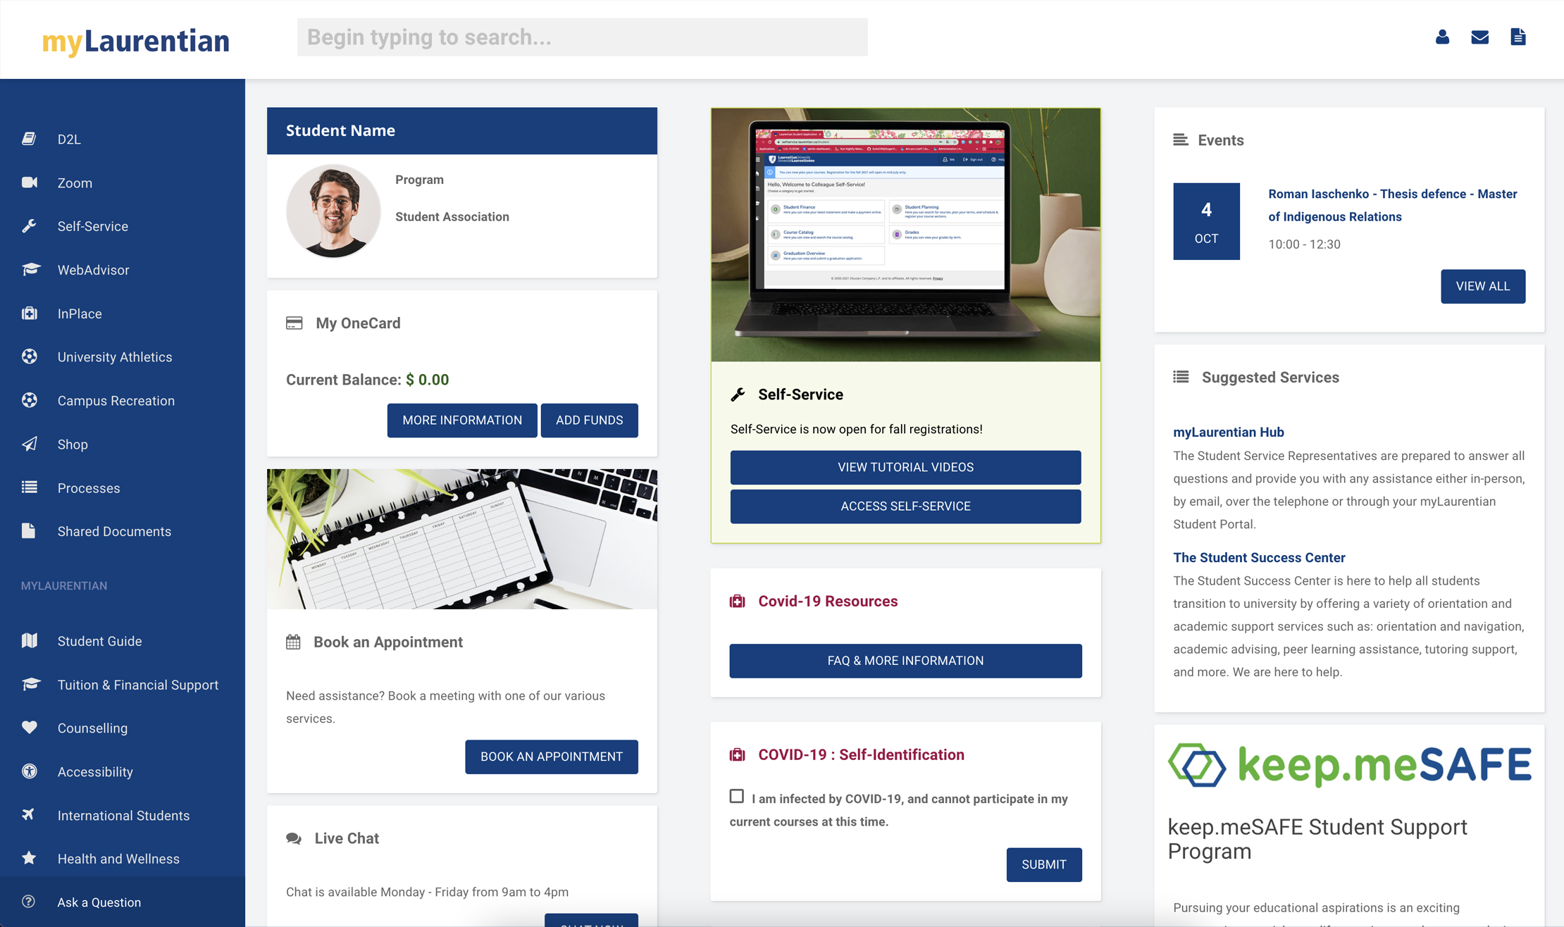Screen dimensions: 1564x927
Task: Click the 'Current Balance: $ 0.00' text
Action: [368, 380]
